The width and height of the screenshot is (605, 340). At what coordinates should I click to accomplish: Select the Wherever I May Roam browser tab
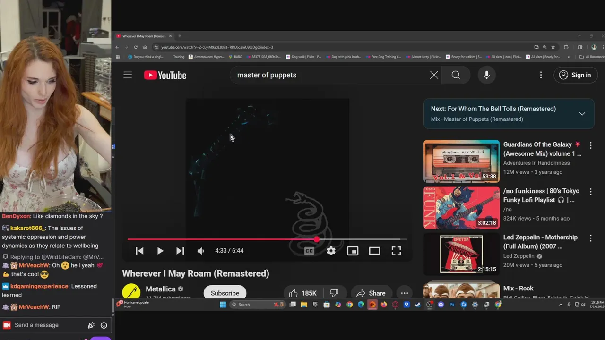[144, 36]
